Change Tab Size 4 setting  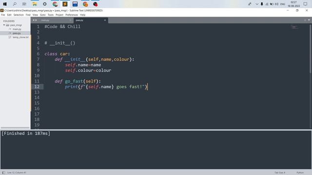280,173
